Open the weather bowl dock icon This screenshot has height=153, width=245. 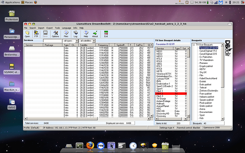click(154, 146)
